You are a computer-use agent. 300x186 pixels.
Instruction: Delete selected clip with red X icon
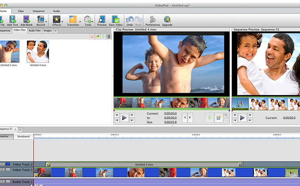tap(92, 36)
